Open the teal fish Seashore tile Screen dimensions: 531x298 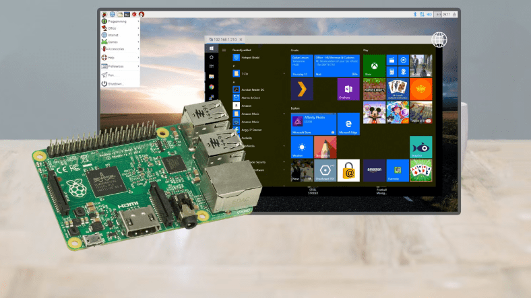pyautogui.click(x=421, y=147)
